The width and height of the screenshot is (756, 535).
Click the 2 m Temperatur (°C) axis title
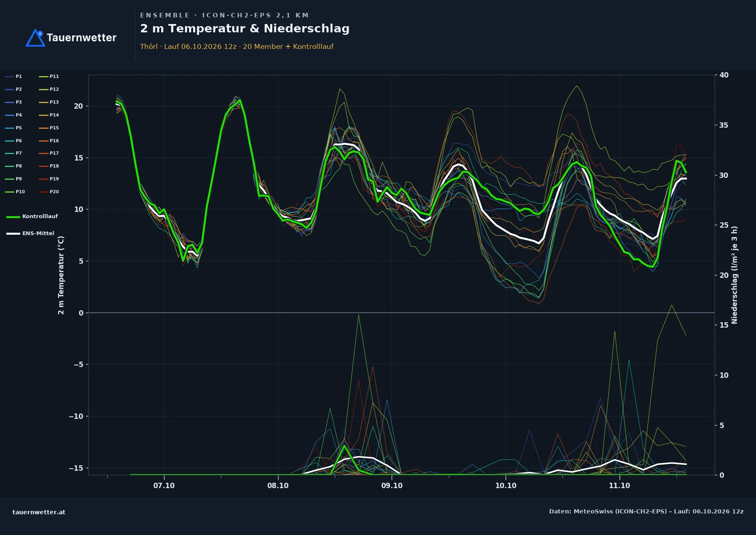point(61,275)
